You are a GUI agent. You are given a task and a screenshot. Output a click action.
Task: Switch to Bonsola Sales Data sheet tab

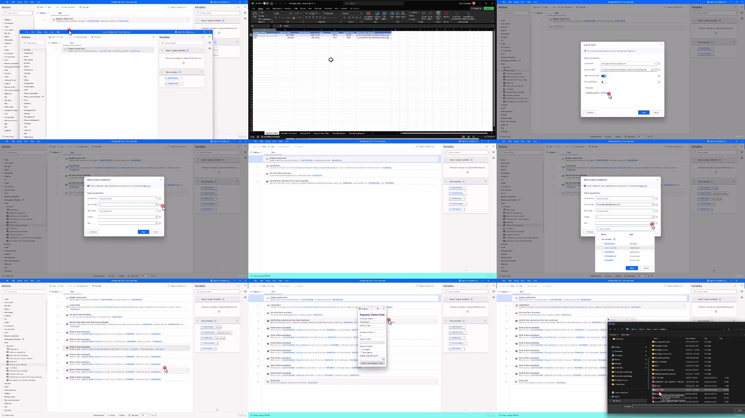[321, 133]
